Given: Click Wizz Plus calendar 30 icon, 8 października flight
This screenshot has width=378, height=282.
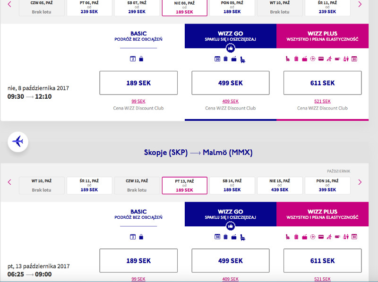Looking at the screenshot, I should pyautogui.click(x=354, y=59).
